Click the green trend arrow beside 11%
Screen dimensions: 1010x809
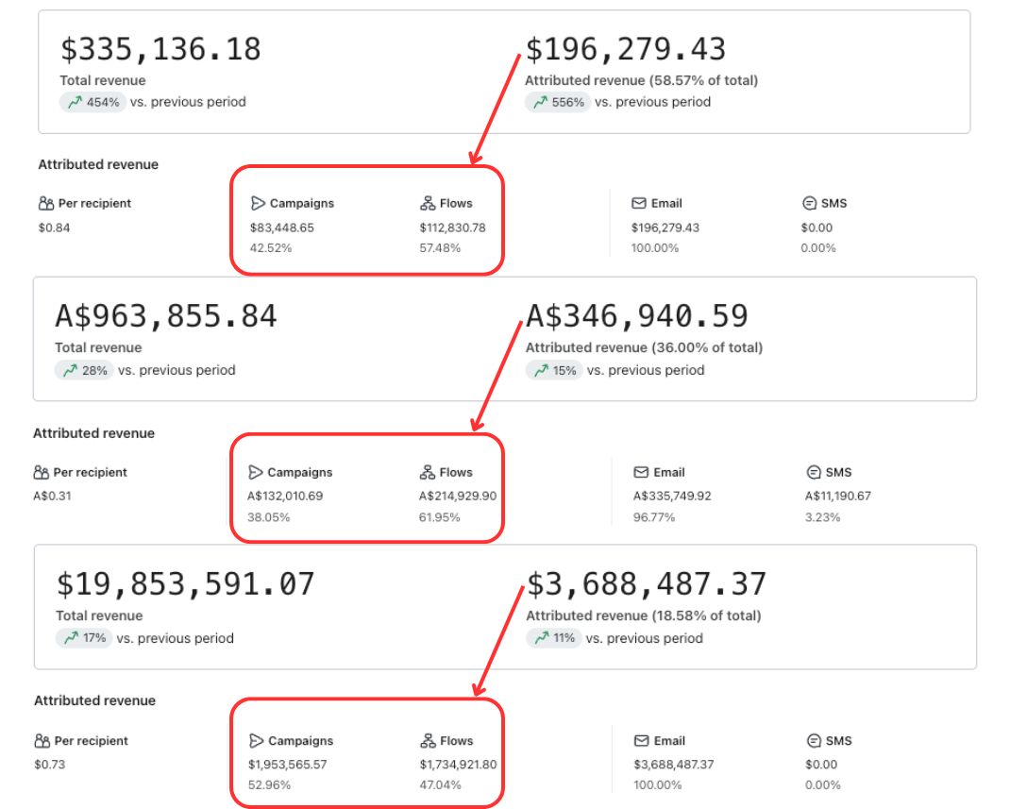pos(542,638)
